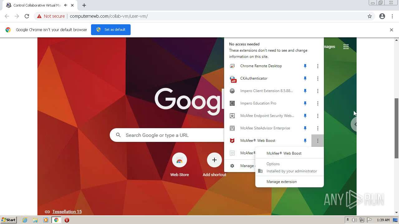Unpin McAfee Web Boost extension
Image resolution: width=399 pixels, height=224 pixels.
pyautogui.click(x=305, y=141)
